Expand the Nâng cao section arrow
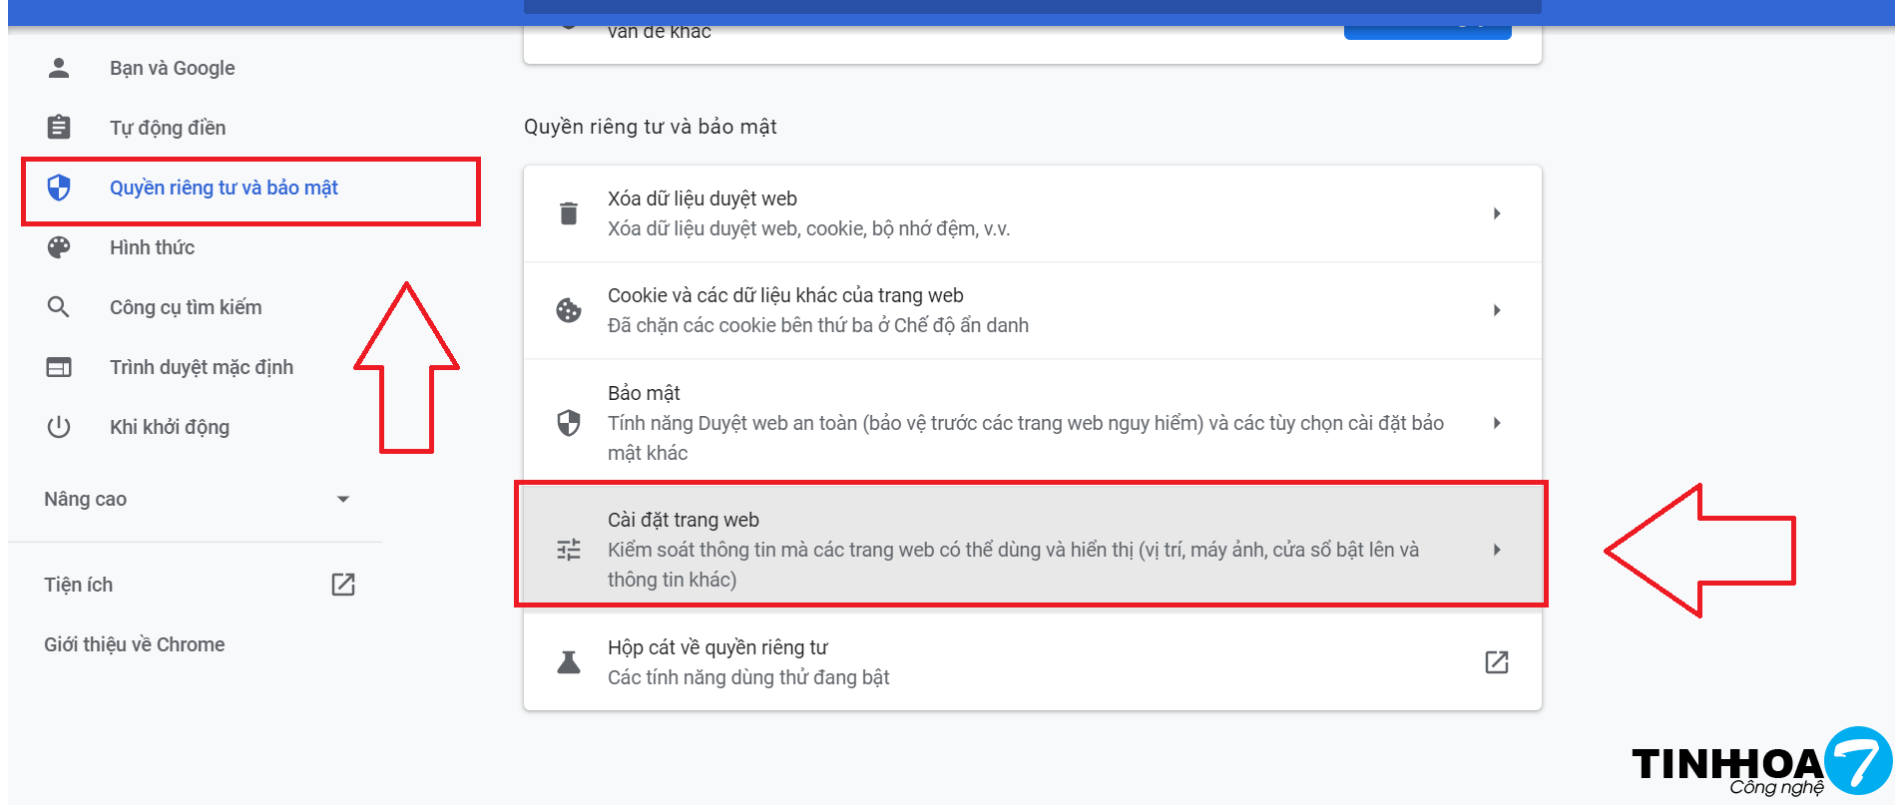The width and height of the screenshot is (1895, 805). click(x=343, y=499)
